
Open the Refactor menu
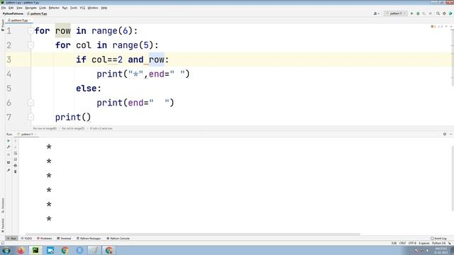point(54,8)
